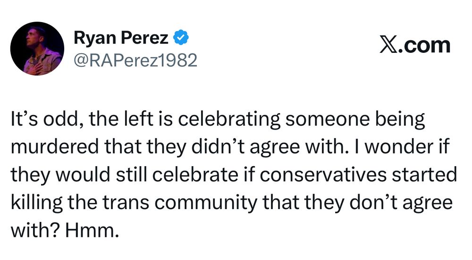
Task: Click the word "conservatives" in the tweet
Action: coord(323,174)
